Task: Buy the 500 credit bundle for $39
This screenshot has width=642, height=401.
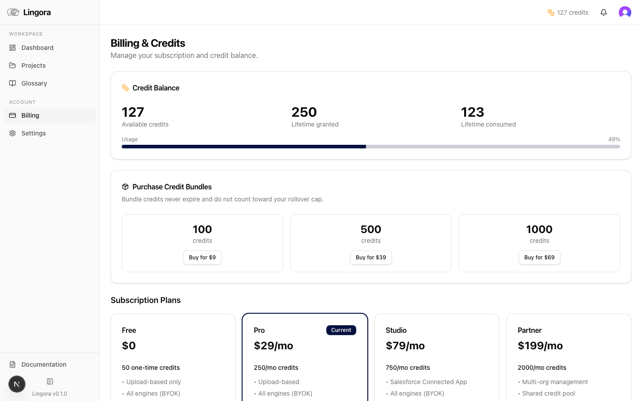Action: click(370, 258)
